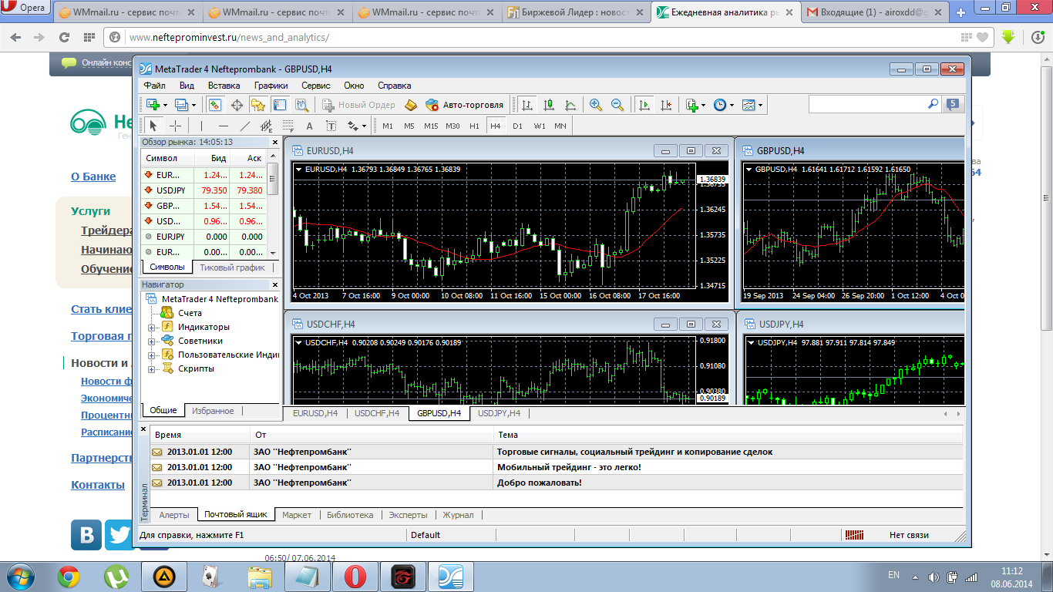Screen dimensions: 1053x592
Task: Click the Market Watch vertical scrollbar
Action: pyautogui.click(x=273, y=204)
